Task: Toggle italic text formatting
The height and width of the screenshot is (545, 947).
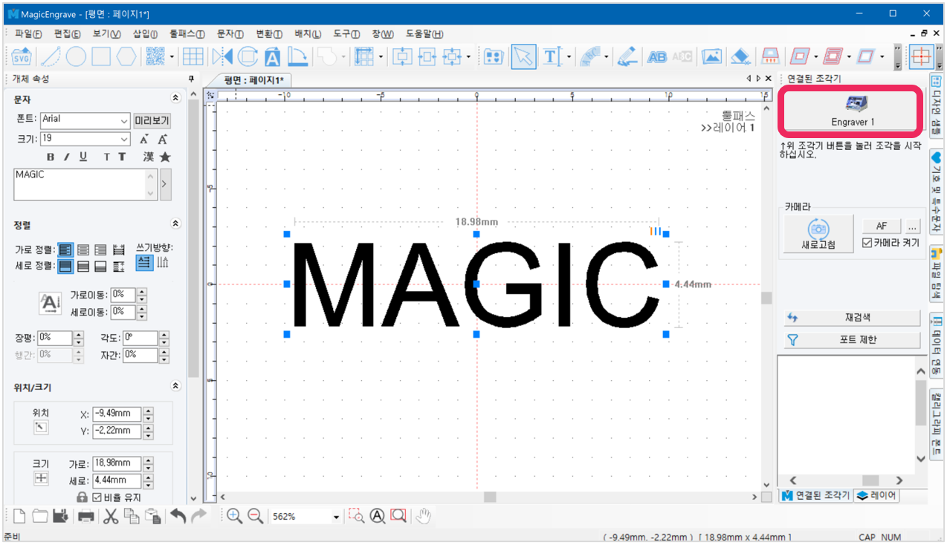Action: (66, 157)
